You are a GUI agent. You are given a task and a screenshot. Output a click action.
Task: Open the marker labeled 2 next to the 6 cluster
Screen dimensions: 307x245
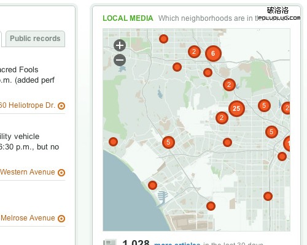(x=194, y=52)
